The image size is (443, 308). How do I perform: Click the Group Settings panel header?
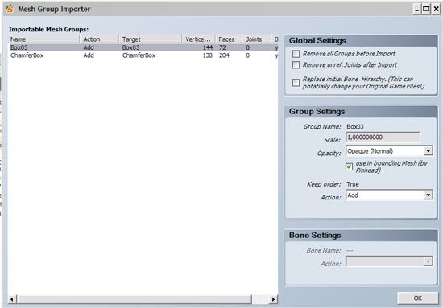(361, 112)
